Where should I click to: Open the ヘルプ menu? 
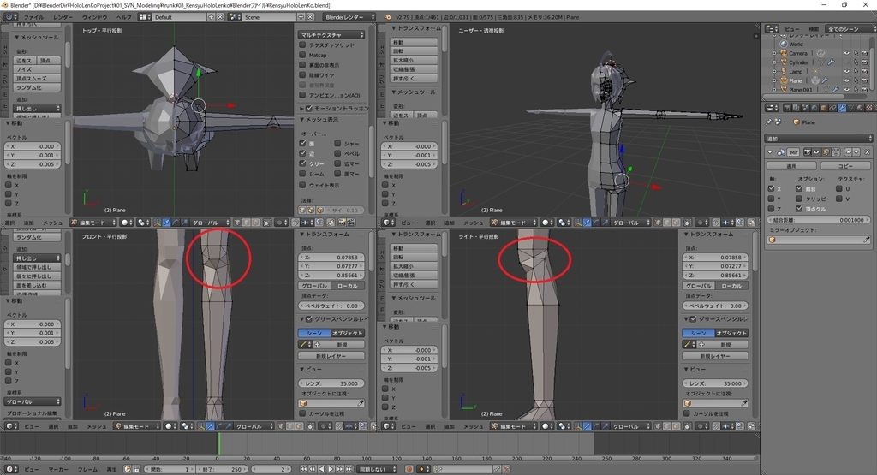(123, 17)
